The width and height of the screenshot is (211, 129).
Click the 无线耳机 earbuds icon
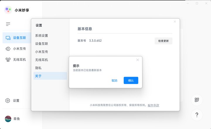click(8, 60)
